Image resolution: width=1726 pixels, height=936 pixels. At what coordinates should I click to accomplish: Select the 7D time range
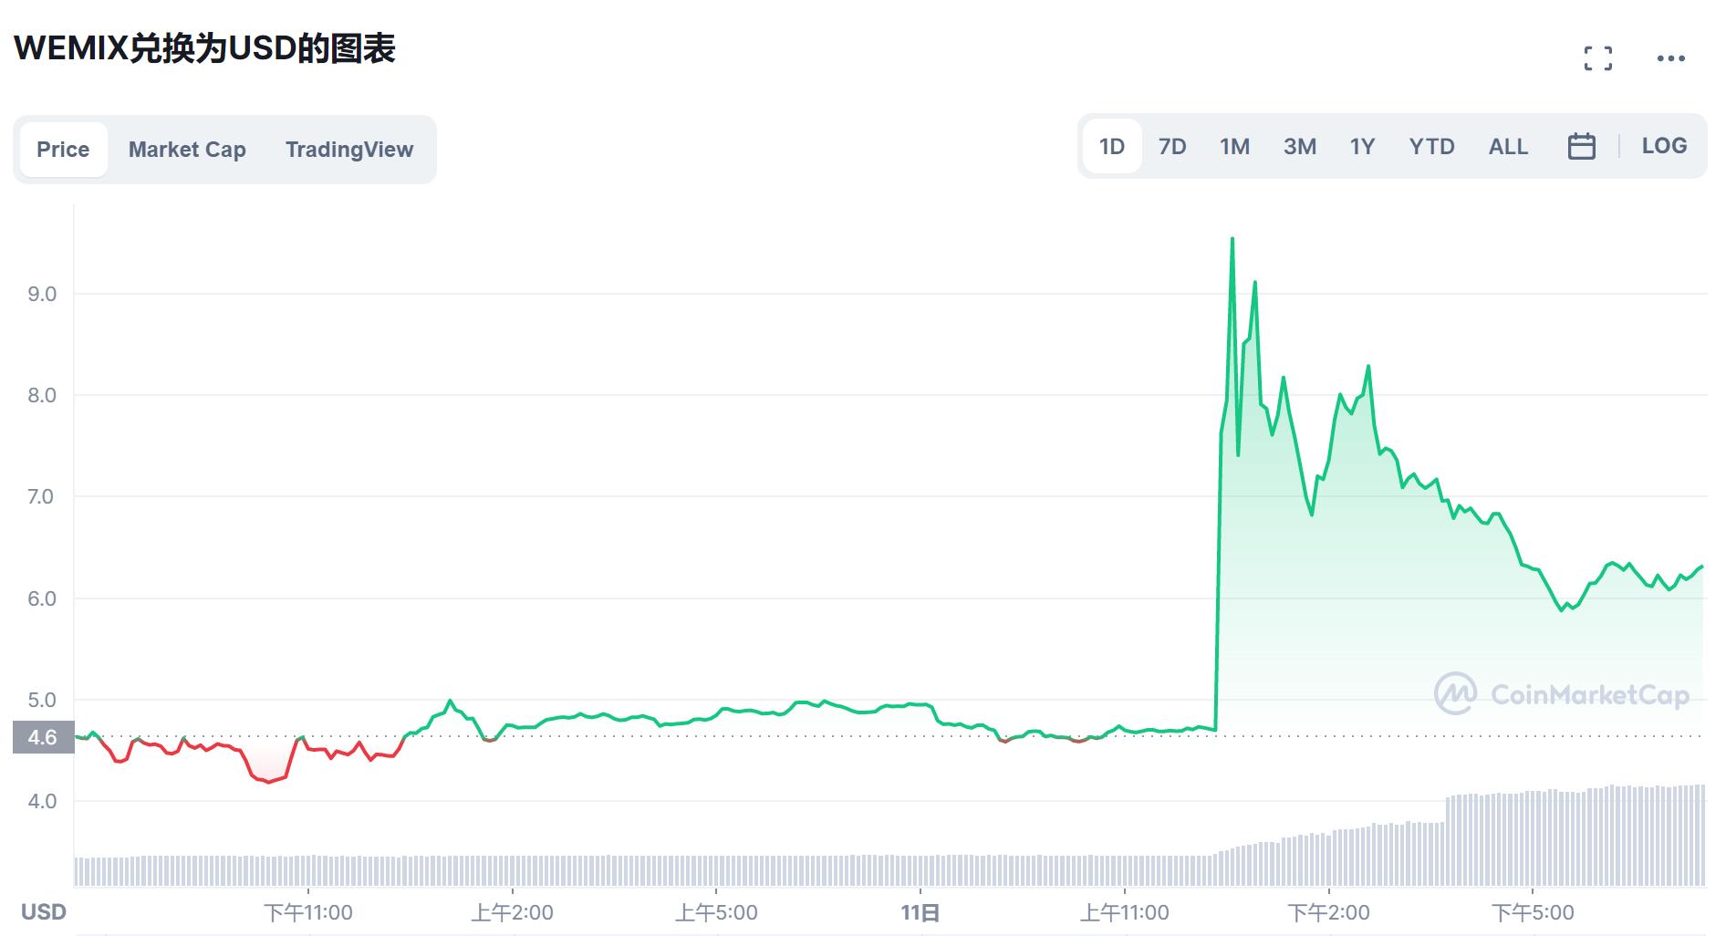pyautogui.click(x=1171, y=146)
